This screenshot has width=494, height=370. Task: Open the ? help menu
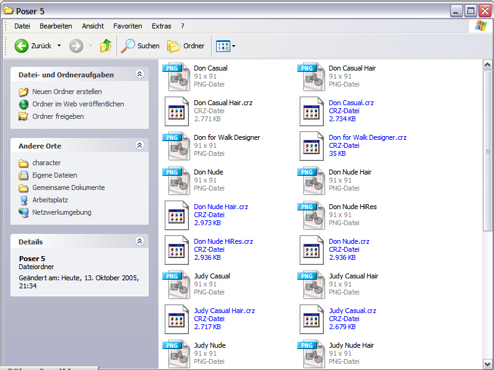coord(183,26)
